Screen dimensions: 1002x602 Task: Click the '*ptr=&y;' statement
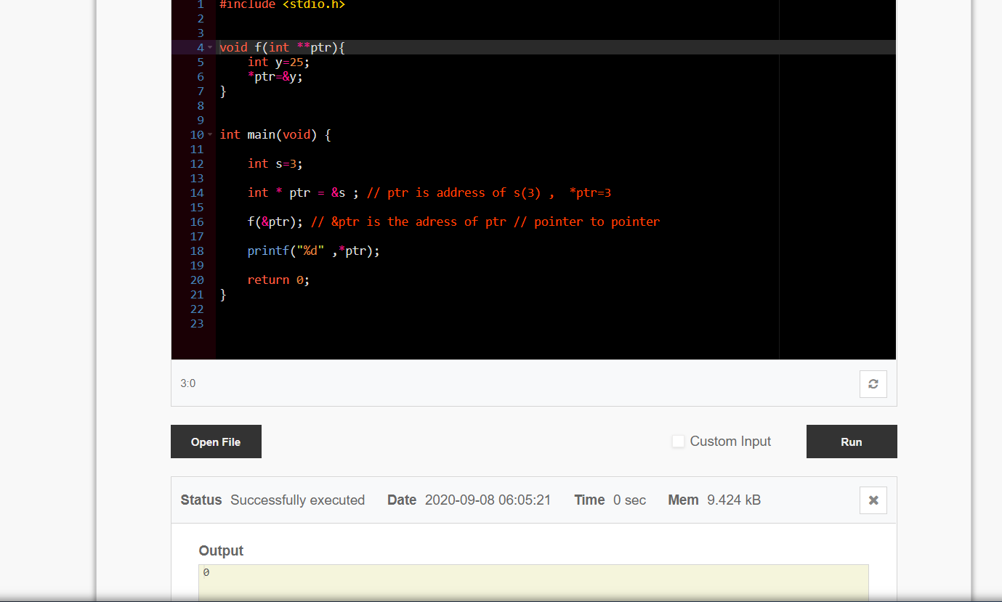275,76
